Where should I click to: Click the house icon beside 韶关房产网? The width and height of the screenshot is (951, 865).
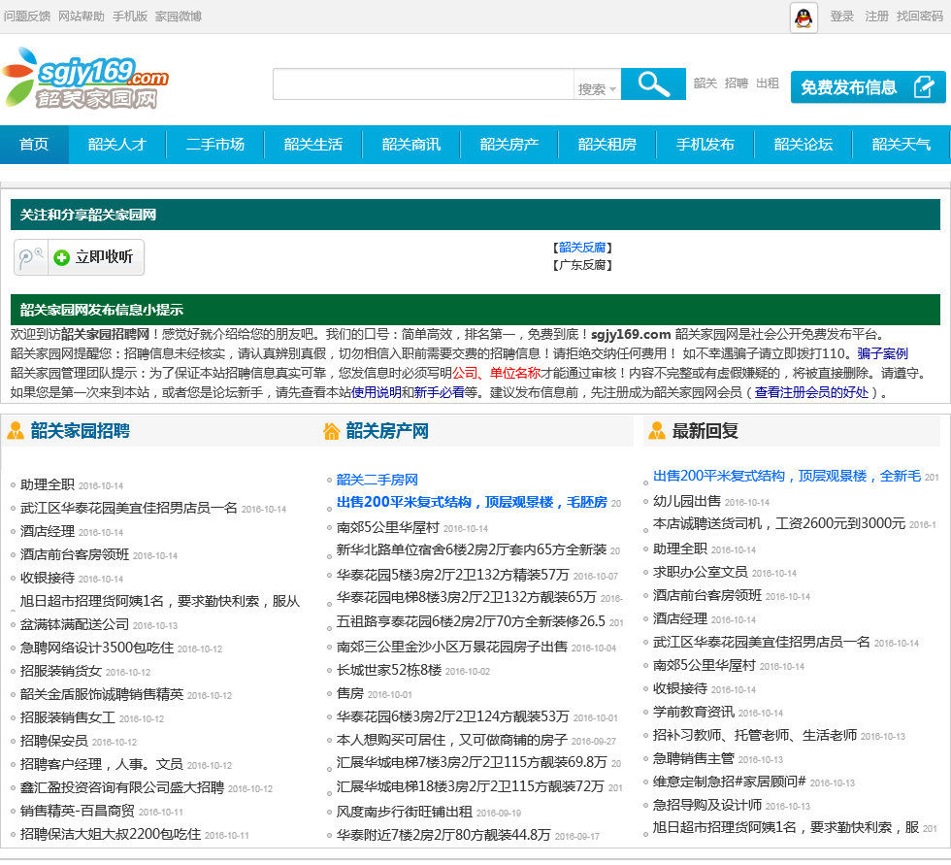coord(331,431)
